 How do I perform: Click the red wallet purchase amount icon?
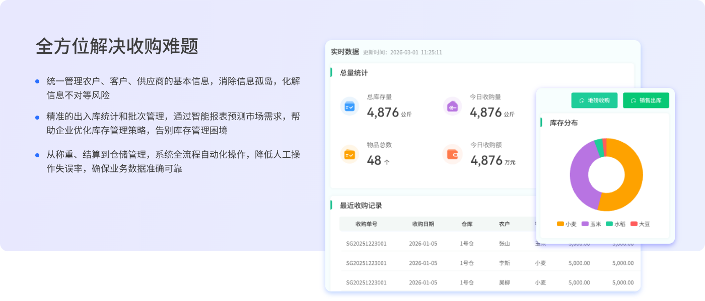452,154
